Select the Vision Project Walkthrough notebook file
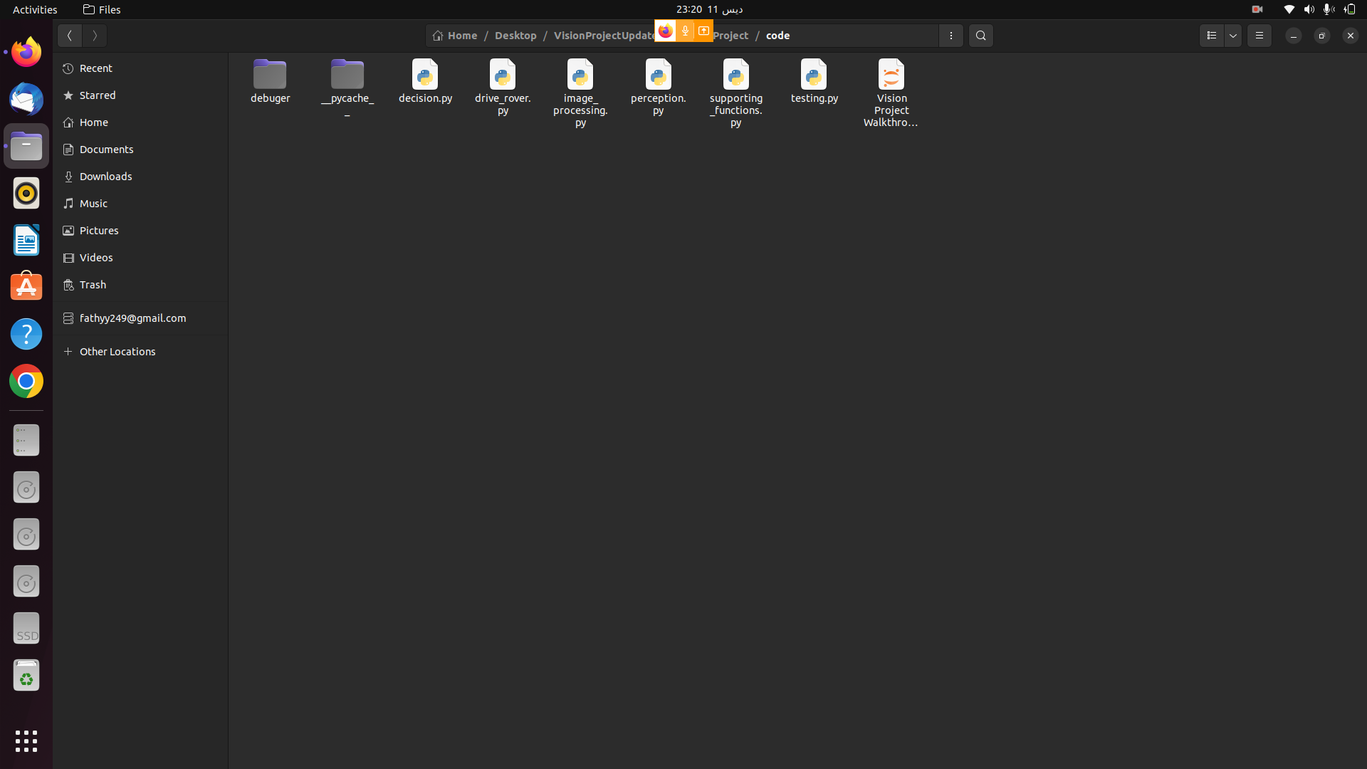Image resolution: width=1367 pixels, height=769 pixels. tap(891, 93)
